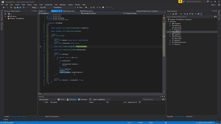Viewport: 221px width, 124px height.
Task: Expand MainWindow.xaml node in Solution Explorer
Action: click(x=170, y=42)
